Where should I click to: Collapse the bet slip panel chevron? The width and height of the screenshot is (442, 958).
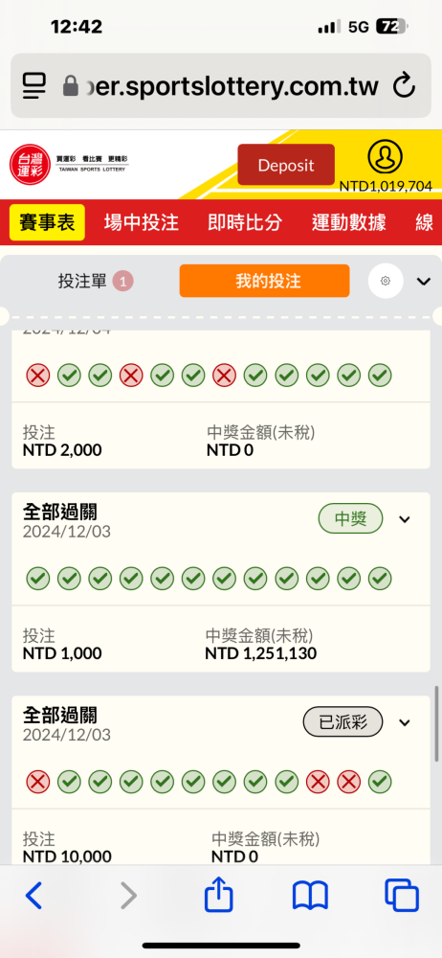424,281
